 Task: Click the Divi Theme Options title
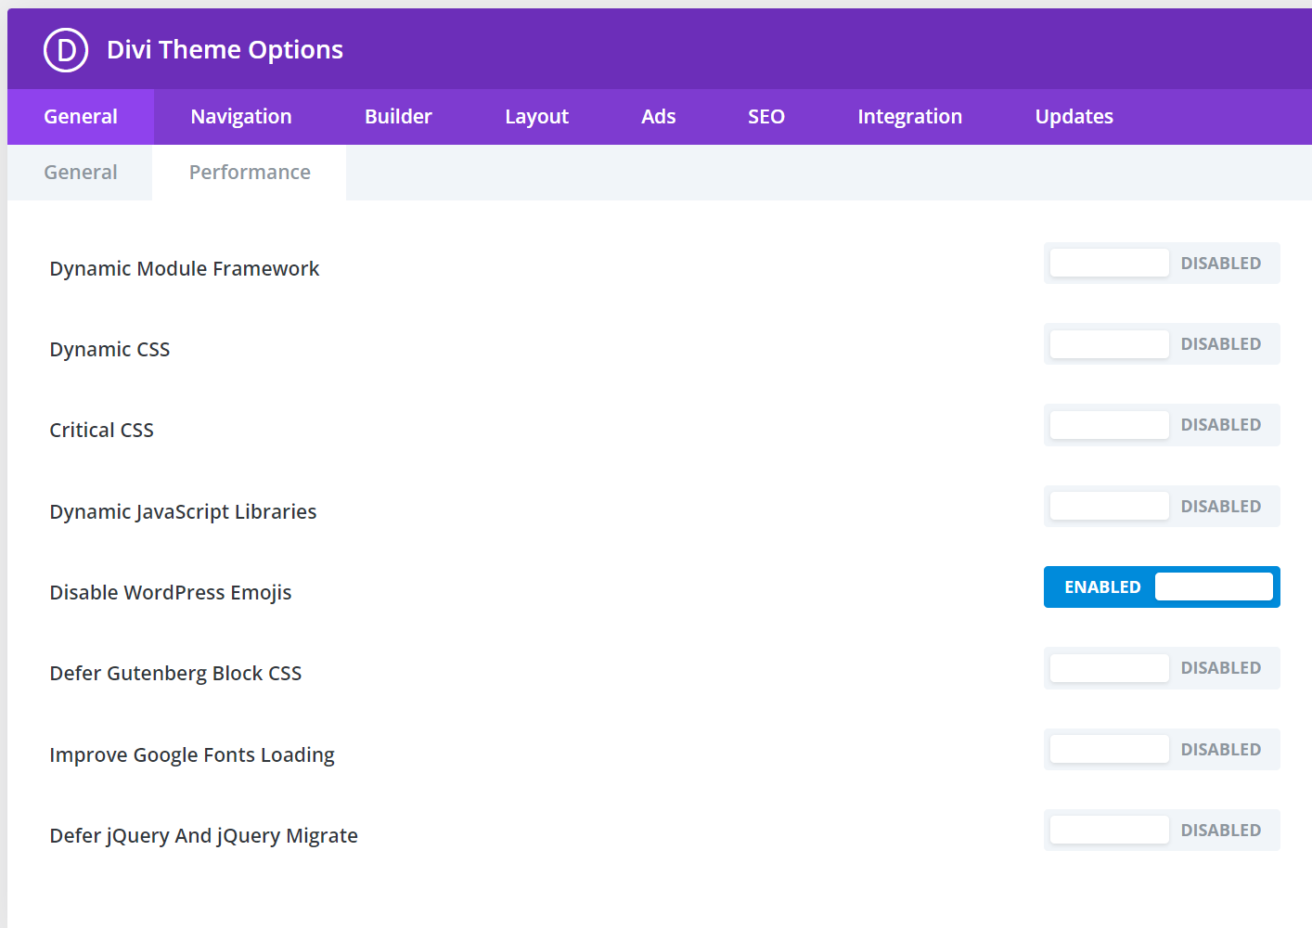[x=225, y=50]
